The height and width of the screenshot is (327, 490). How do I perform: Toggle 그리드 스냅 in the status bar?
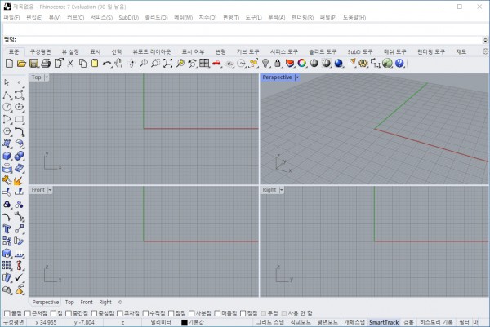[270, 322]
